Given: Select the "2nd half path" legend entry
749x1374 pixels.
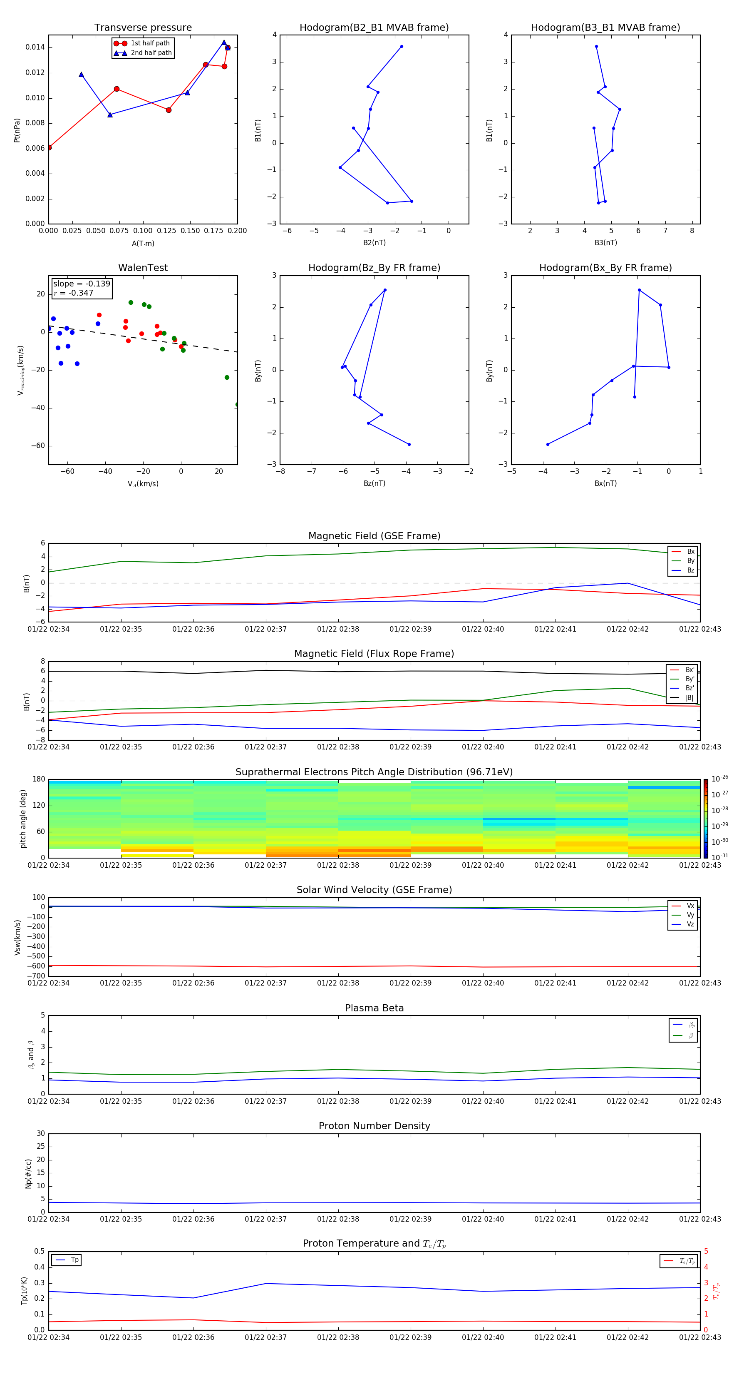Looking at the screenshot, I should [x=142, y=53].
